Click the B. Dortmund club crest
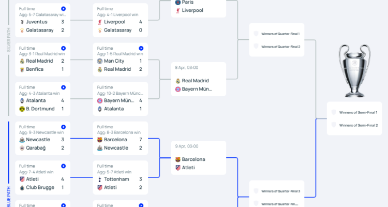The image size is (388, 207). coord(22,109)
